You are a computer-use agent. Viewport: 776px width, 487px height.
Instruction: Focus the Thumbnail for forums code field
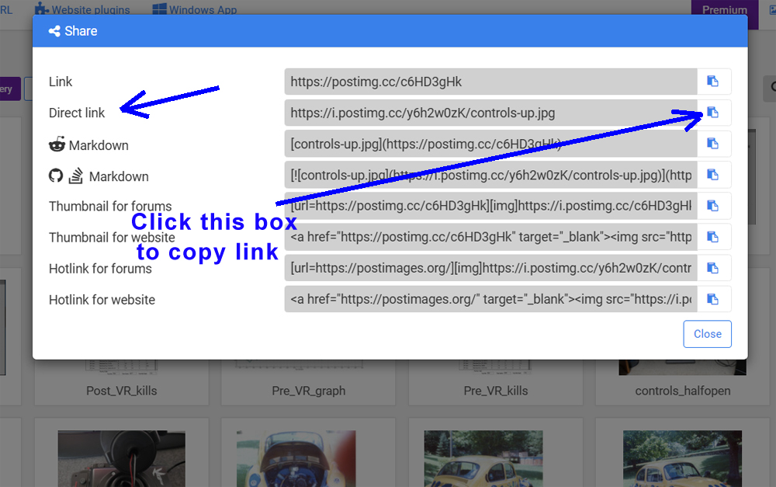point(491,206)
